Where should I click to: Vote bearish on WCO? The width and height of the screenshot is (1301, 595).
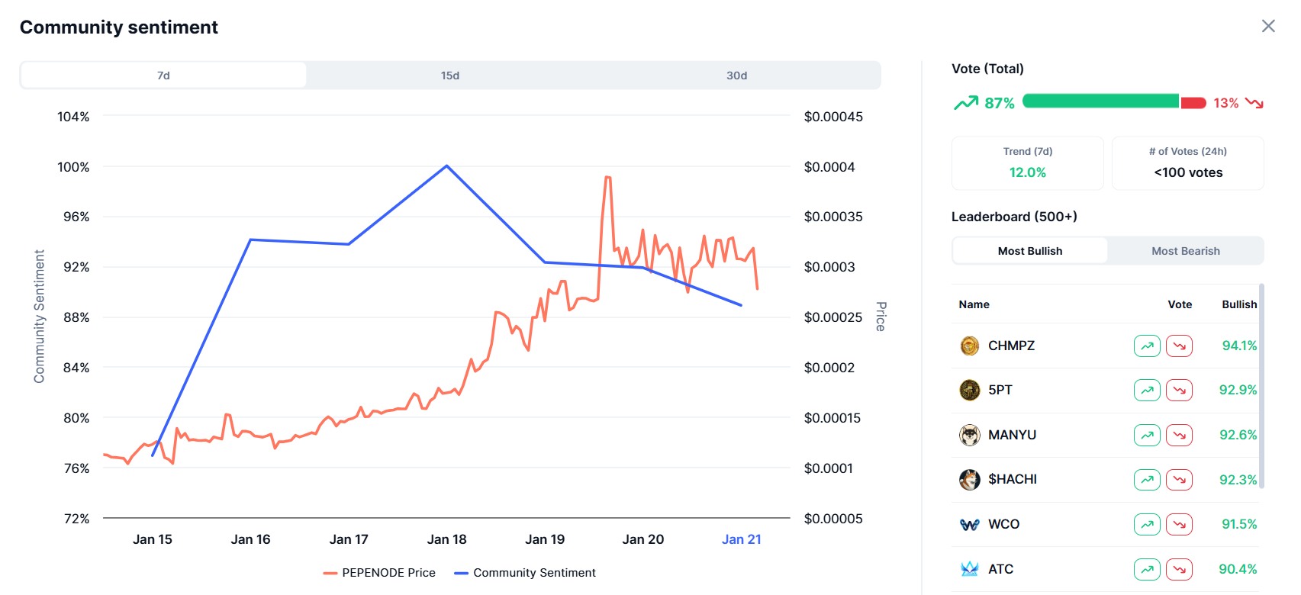[x=1179, y=524]
